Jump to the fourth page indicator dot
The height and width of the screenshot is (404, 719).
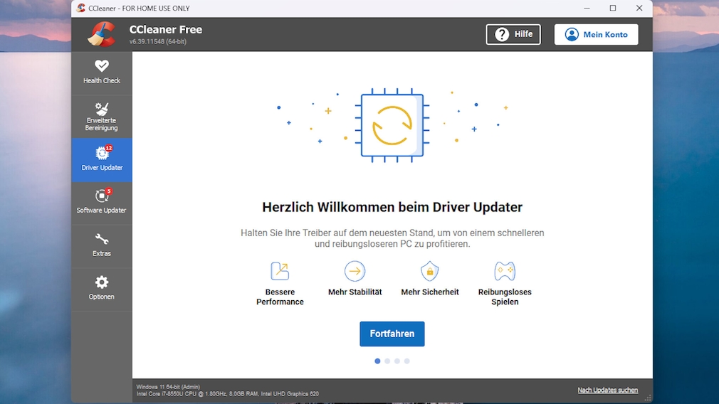tap(407, 361)
